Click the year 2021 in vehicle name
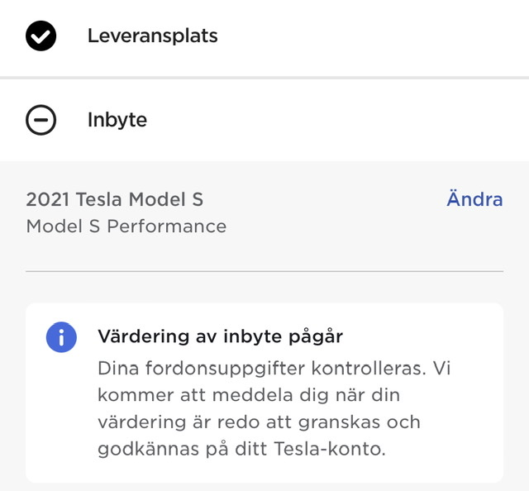Image resolution: width=529 pixels, height=491 pixels. (48, 199)
